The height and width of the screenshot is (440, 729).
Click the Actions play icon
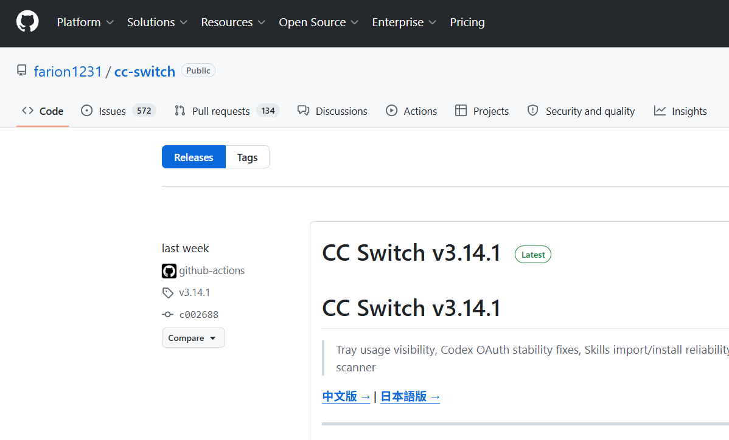pyautogui.click(x=391, y=111)
